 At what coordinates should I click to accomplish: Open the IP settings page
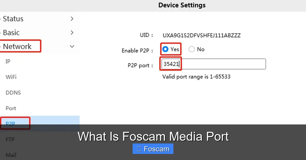click(x=8, y=61)
